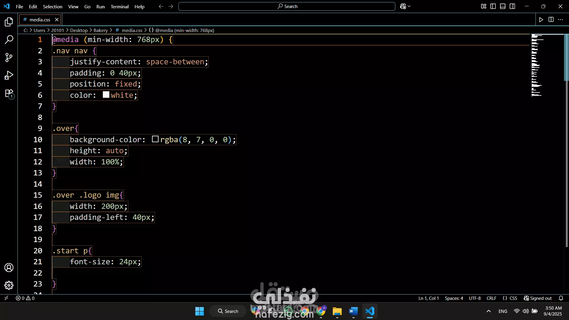This screenshot has height=320, width=569.
Task: Click VS Code icon in taskbar
Action: (x=370, y=311)
